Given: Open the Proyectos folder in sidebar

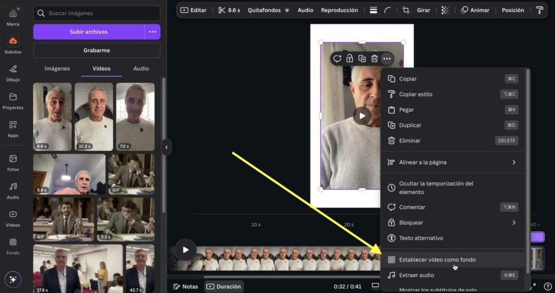Looking at the screenshot, I should point(13,101).
